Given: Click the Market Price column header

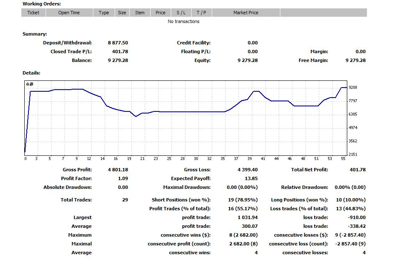Looking at the screenshot, I should 246,13.
